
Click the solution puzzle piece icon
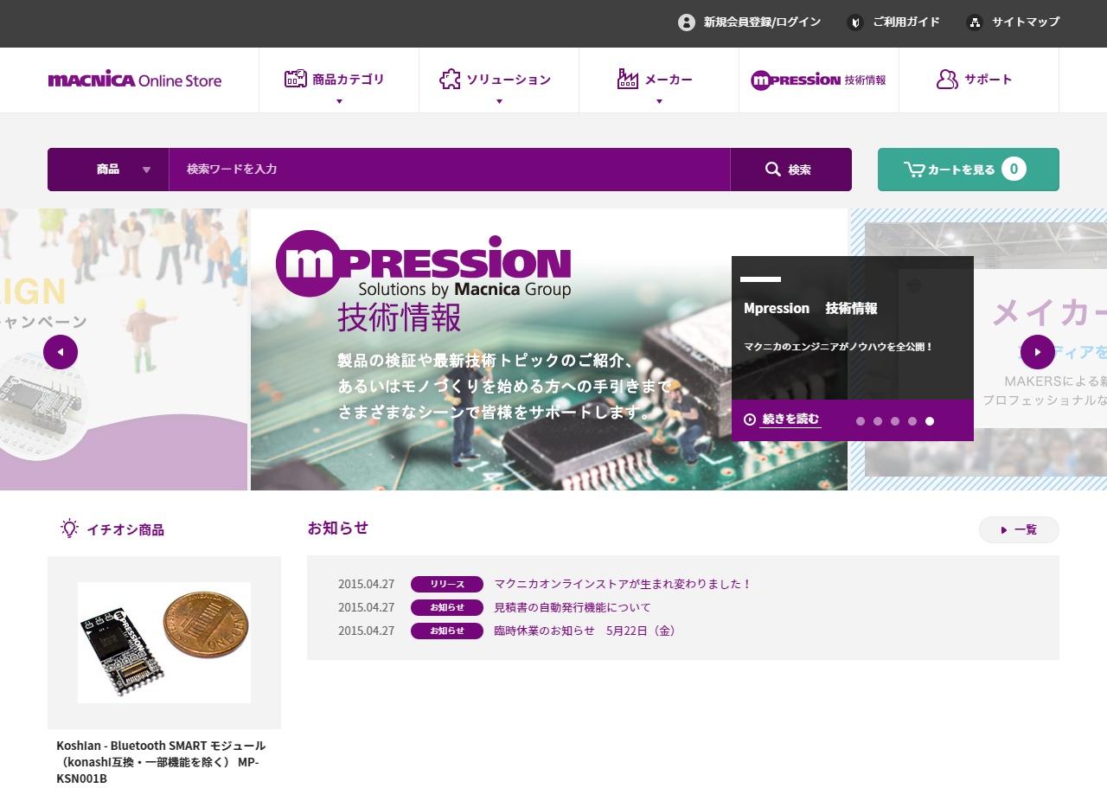(x=450, y=80)
